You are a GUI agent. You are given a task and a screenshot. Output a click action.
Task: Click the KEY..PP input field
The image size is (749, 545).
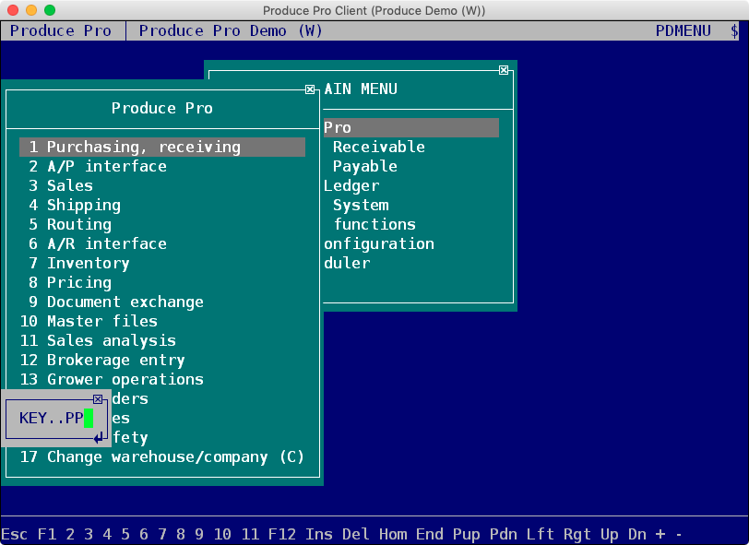pos(56,418)
